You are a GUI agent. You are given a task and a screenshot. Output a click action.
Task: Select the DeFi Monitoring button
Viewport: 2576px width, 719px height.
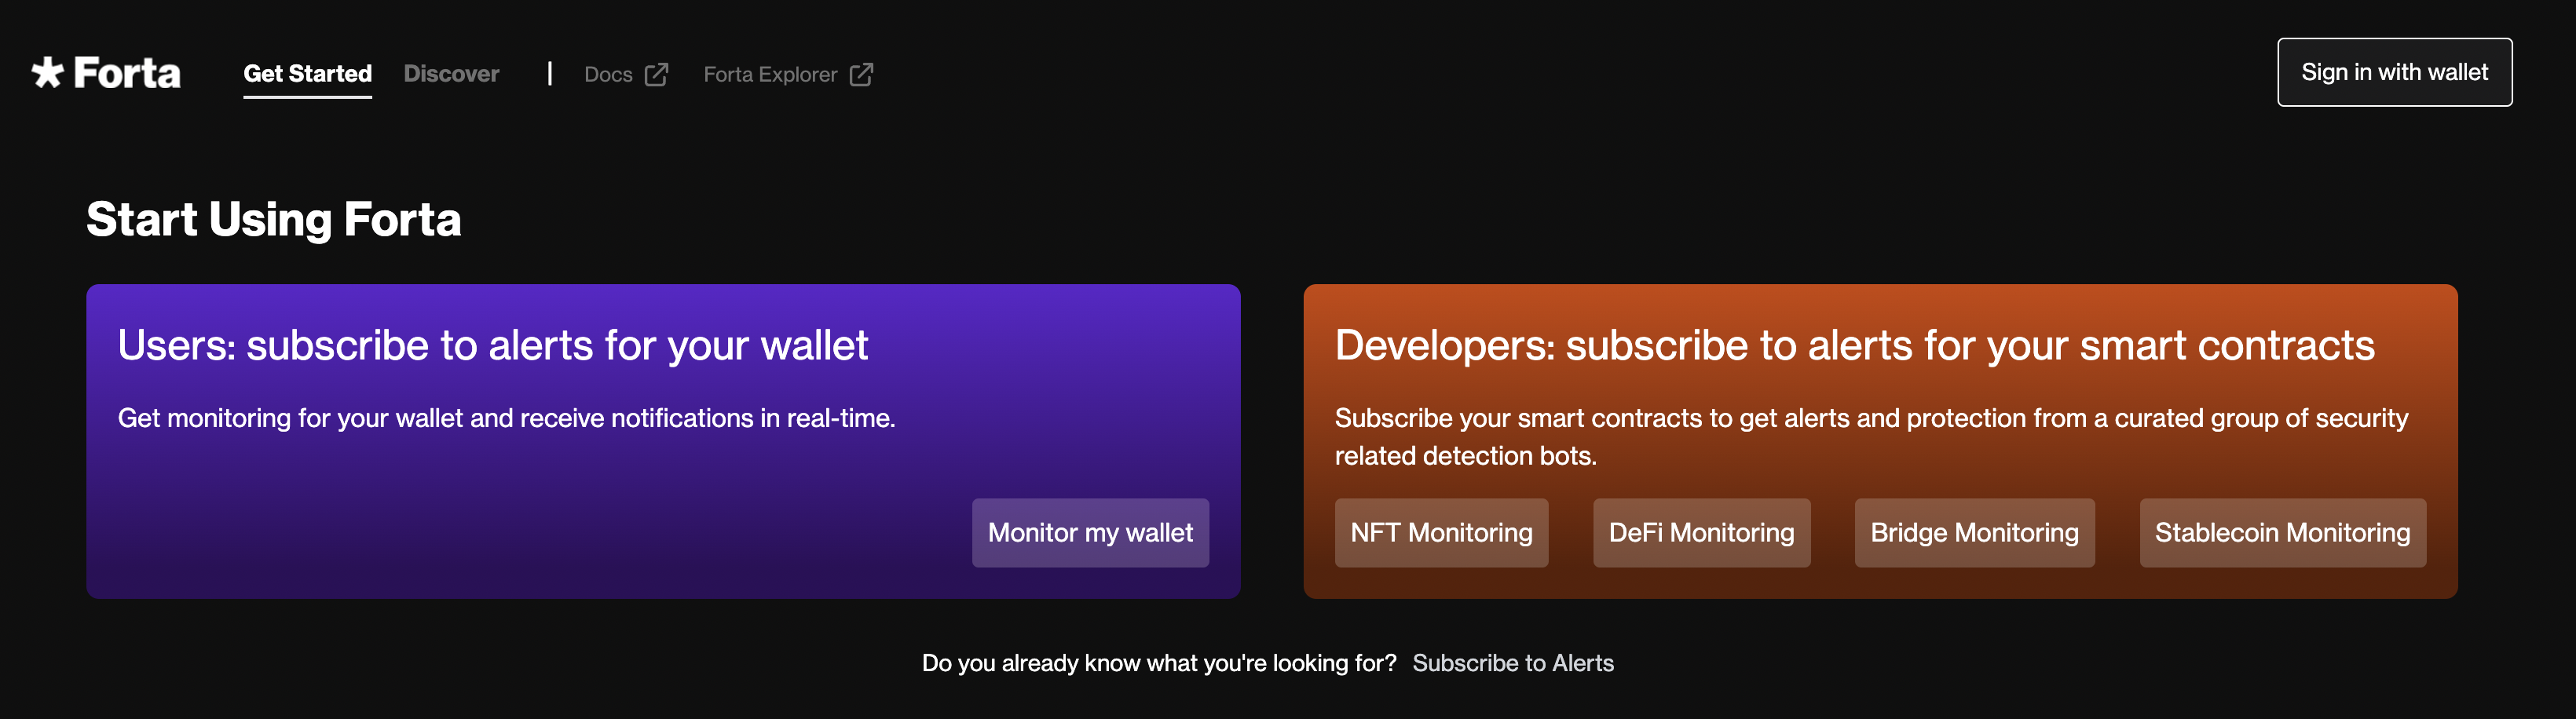click(x=1701, y=533)
